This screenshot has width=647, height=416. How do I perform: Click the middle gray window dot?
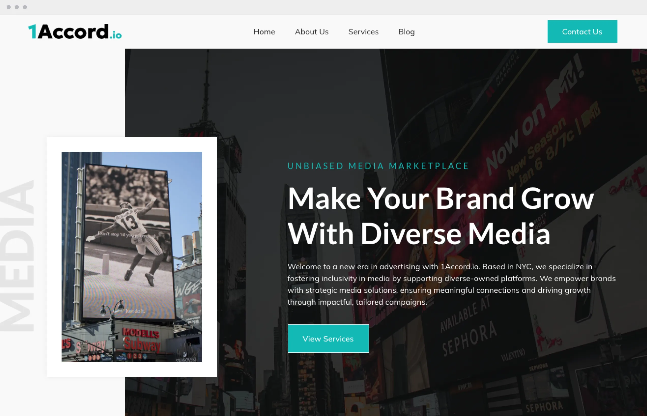(17, 7)
